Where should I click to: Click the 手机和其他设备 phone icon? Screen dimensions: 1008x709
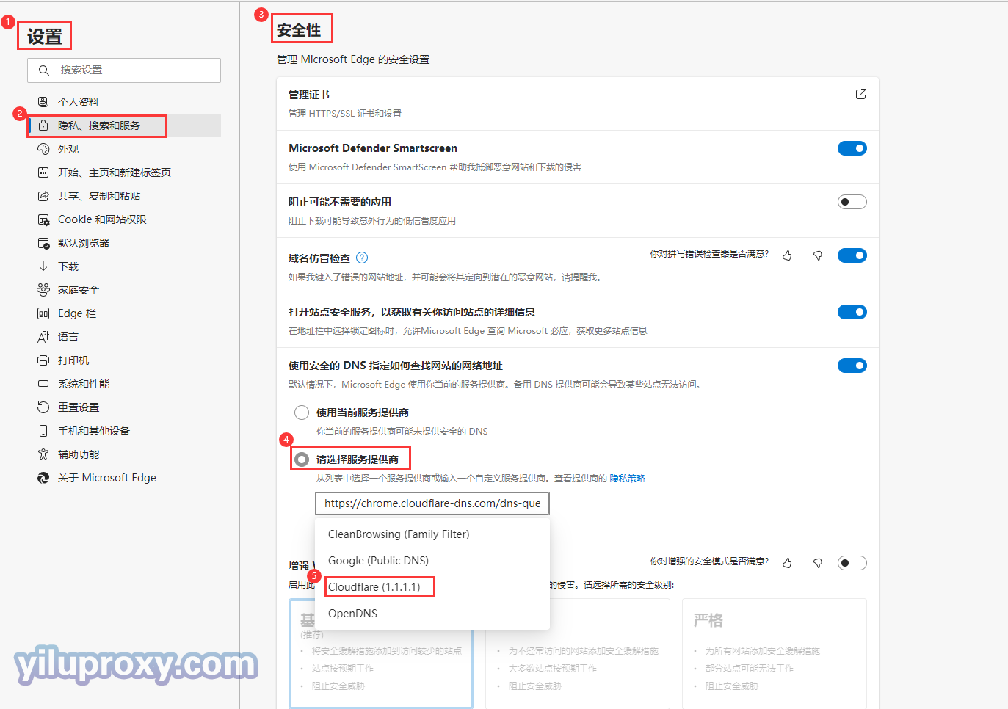43,431
